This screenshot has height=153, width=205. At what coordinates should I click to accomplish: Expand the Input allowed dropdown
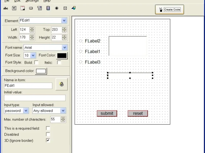click(x=63, y=111)
